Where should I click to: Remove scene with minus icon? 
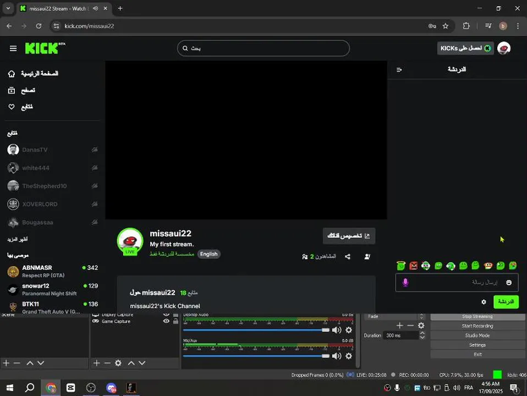17,363
